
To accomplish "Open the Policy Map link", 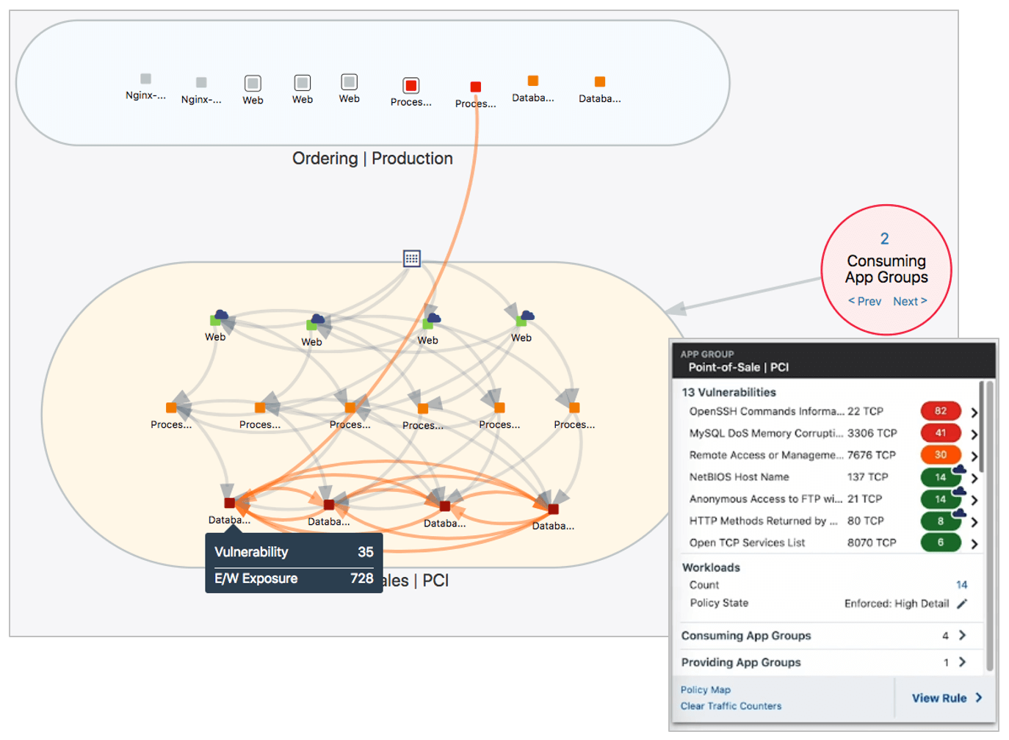I will click(x=705, y=690).
